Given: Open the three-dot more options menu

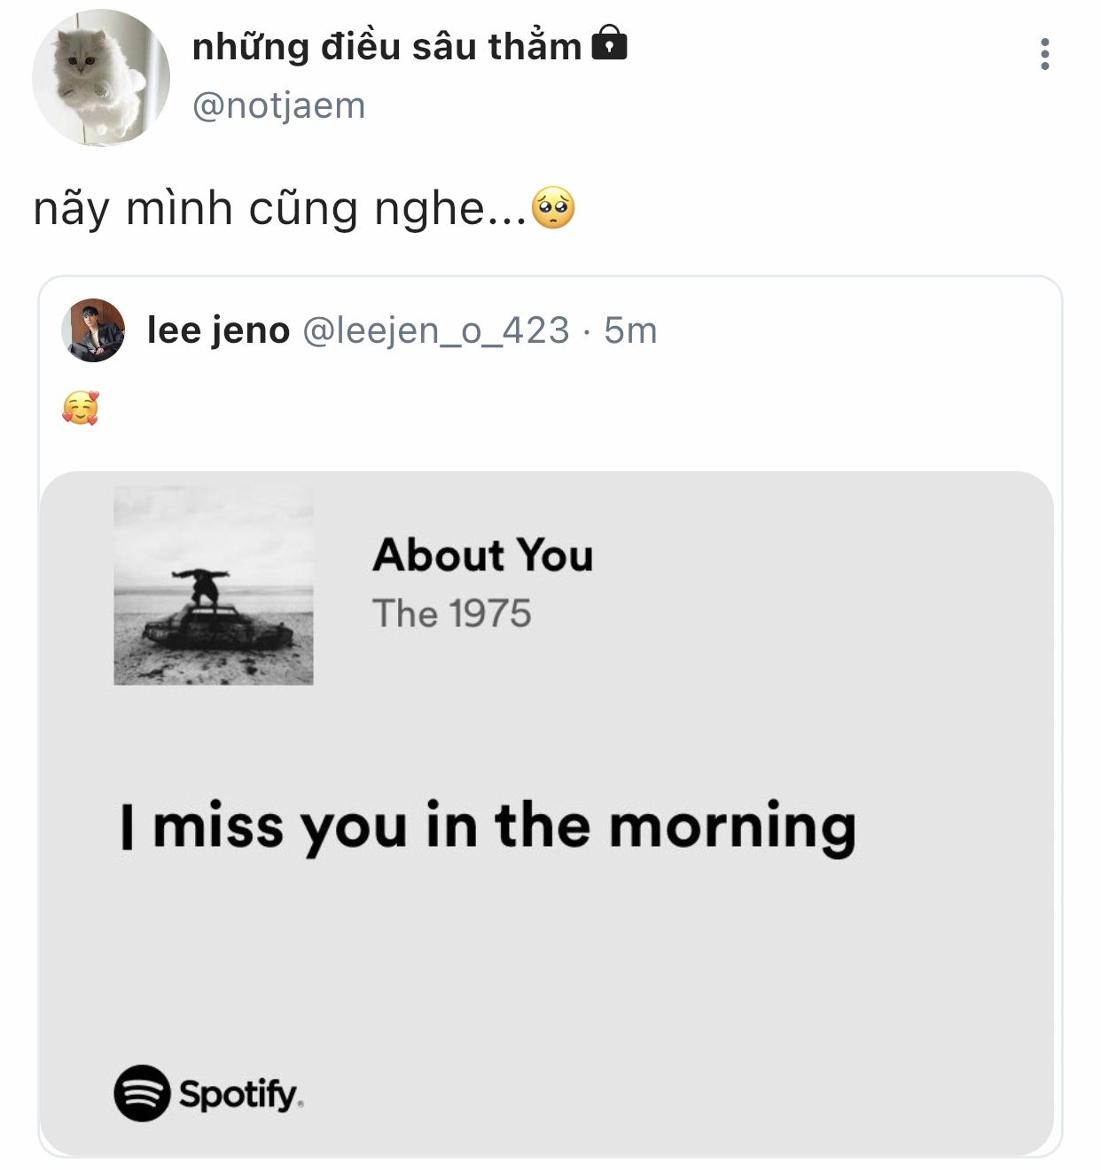Looking at the screenshot, I should point(1045,54).
